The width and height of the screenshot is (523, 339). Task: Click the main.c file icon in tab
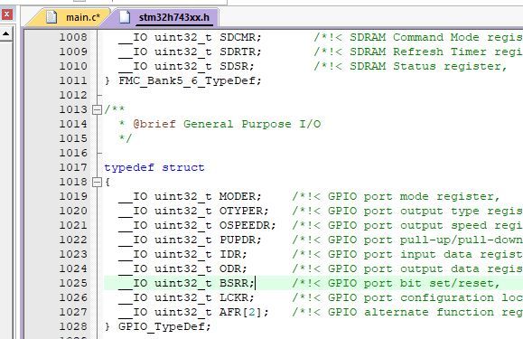pyautogui.click(x=51, y=16)
